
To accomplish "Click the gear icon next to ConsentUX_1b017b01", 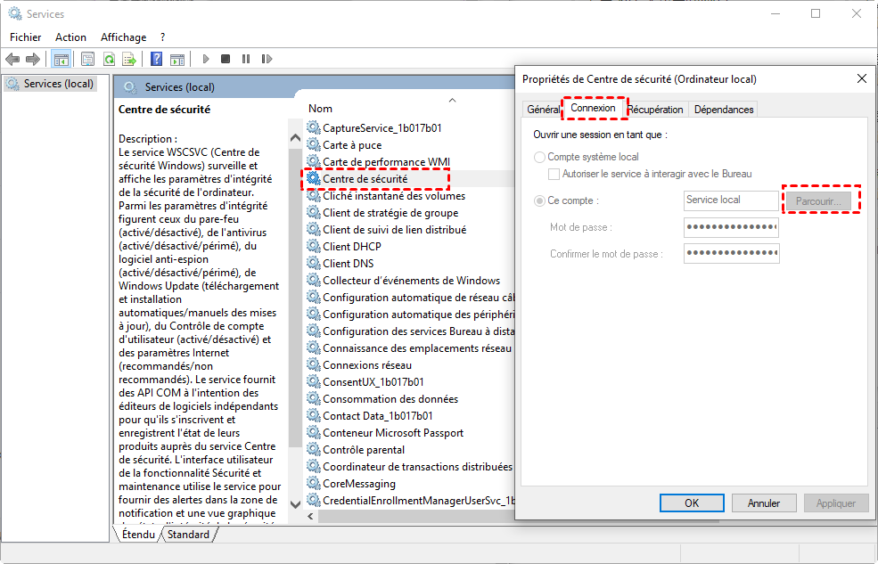I will pos(314,381).
